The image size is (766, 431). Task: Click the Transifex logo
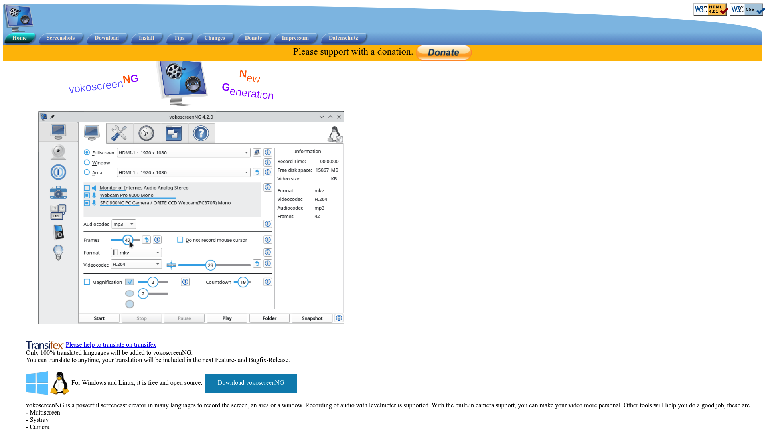[x=45, y=345]
